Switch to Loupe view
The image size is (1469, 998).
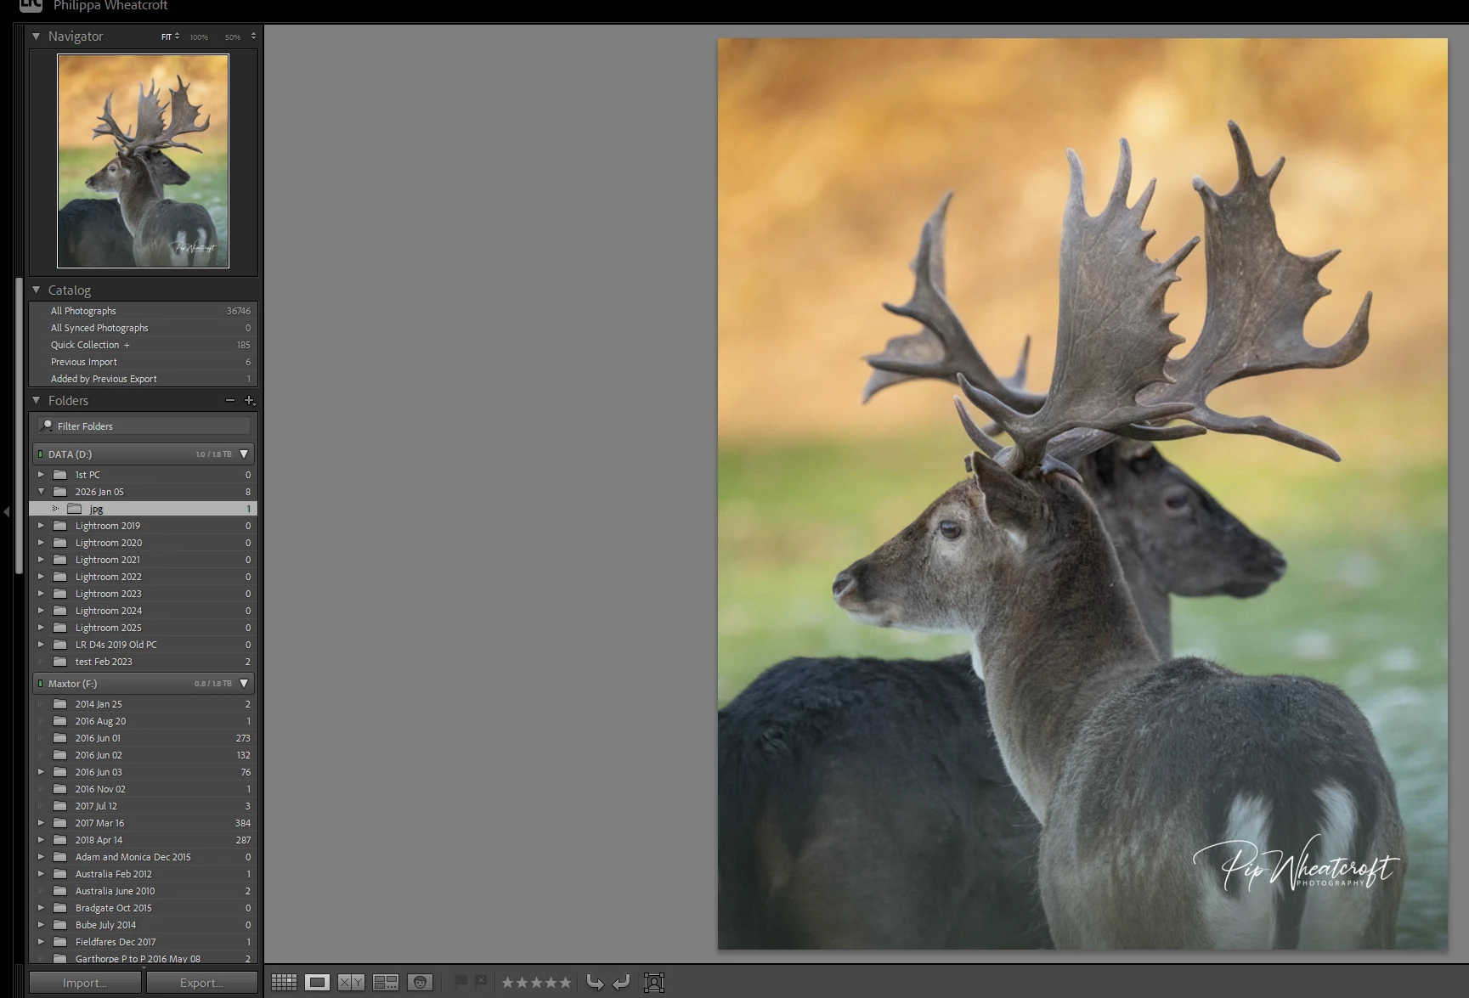pos(317,983)
